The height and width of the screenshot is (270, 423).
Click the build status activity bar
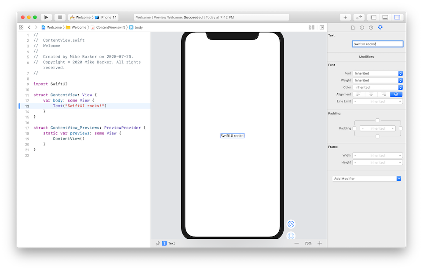[x=211, y=17]
